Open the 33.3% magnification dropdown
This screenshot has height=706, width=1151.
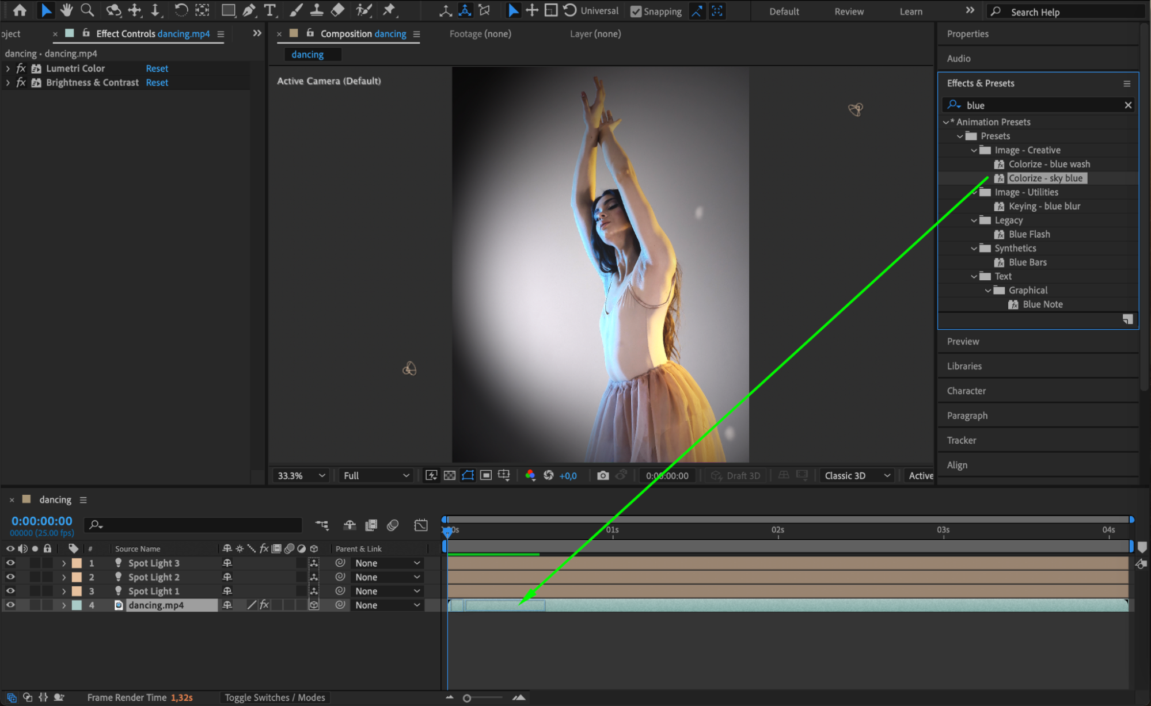(x=301, y=475)
